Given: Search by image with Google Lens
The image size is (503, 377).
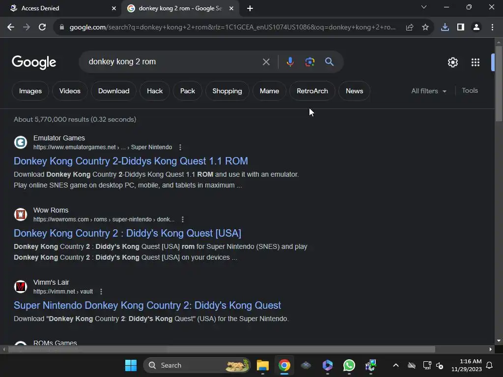Looking at the screenshot, I should coord(310,62).
